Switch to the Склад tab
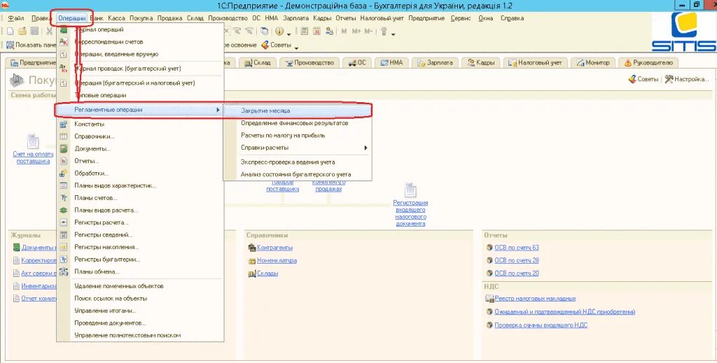The image size is (717, 363). [x=258, y=62]
